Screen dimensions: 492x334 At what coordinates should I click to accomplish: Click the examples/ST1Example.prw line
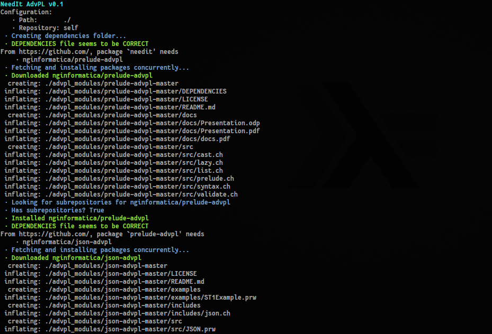130,298
